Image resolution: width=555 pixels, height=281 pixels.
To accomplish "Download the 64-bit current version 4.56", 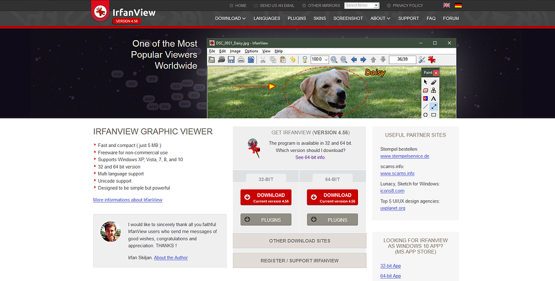I will pos(332,197).
